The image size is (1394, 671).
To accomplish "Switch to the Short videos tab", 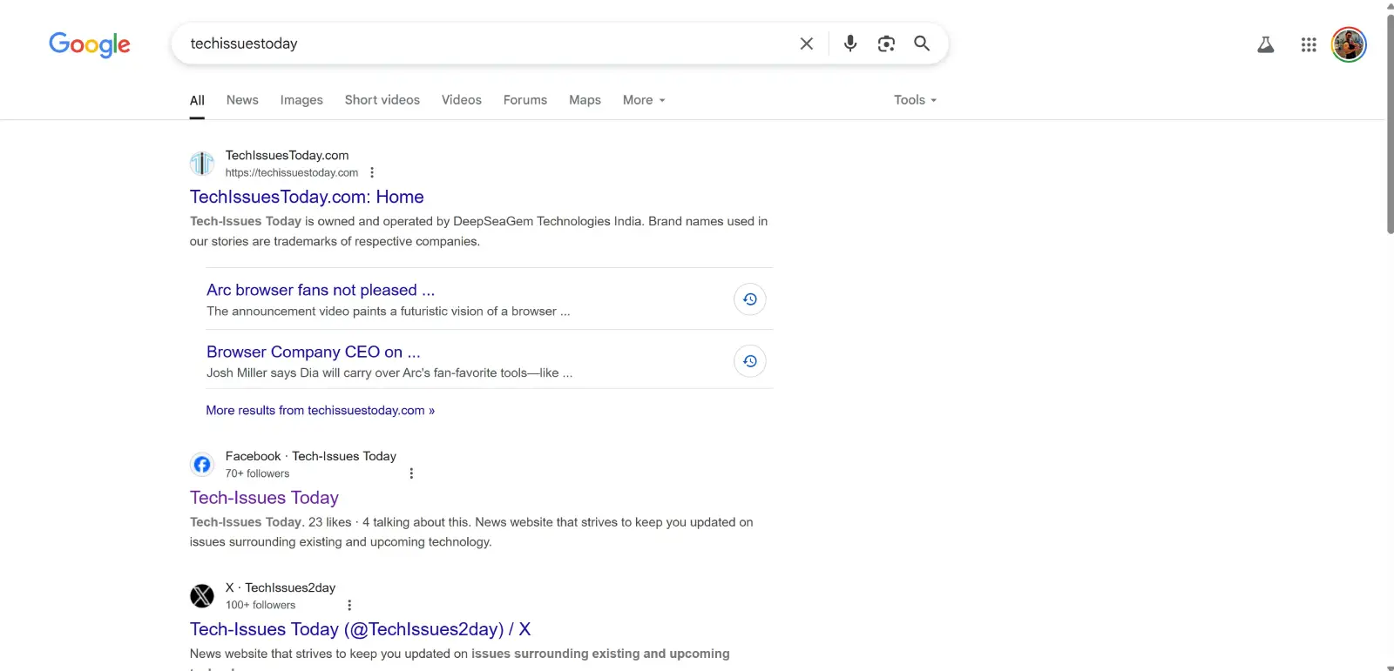I will (382, 100).
